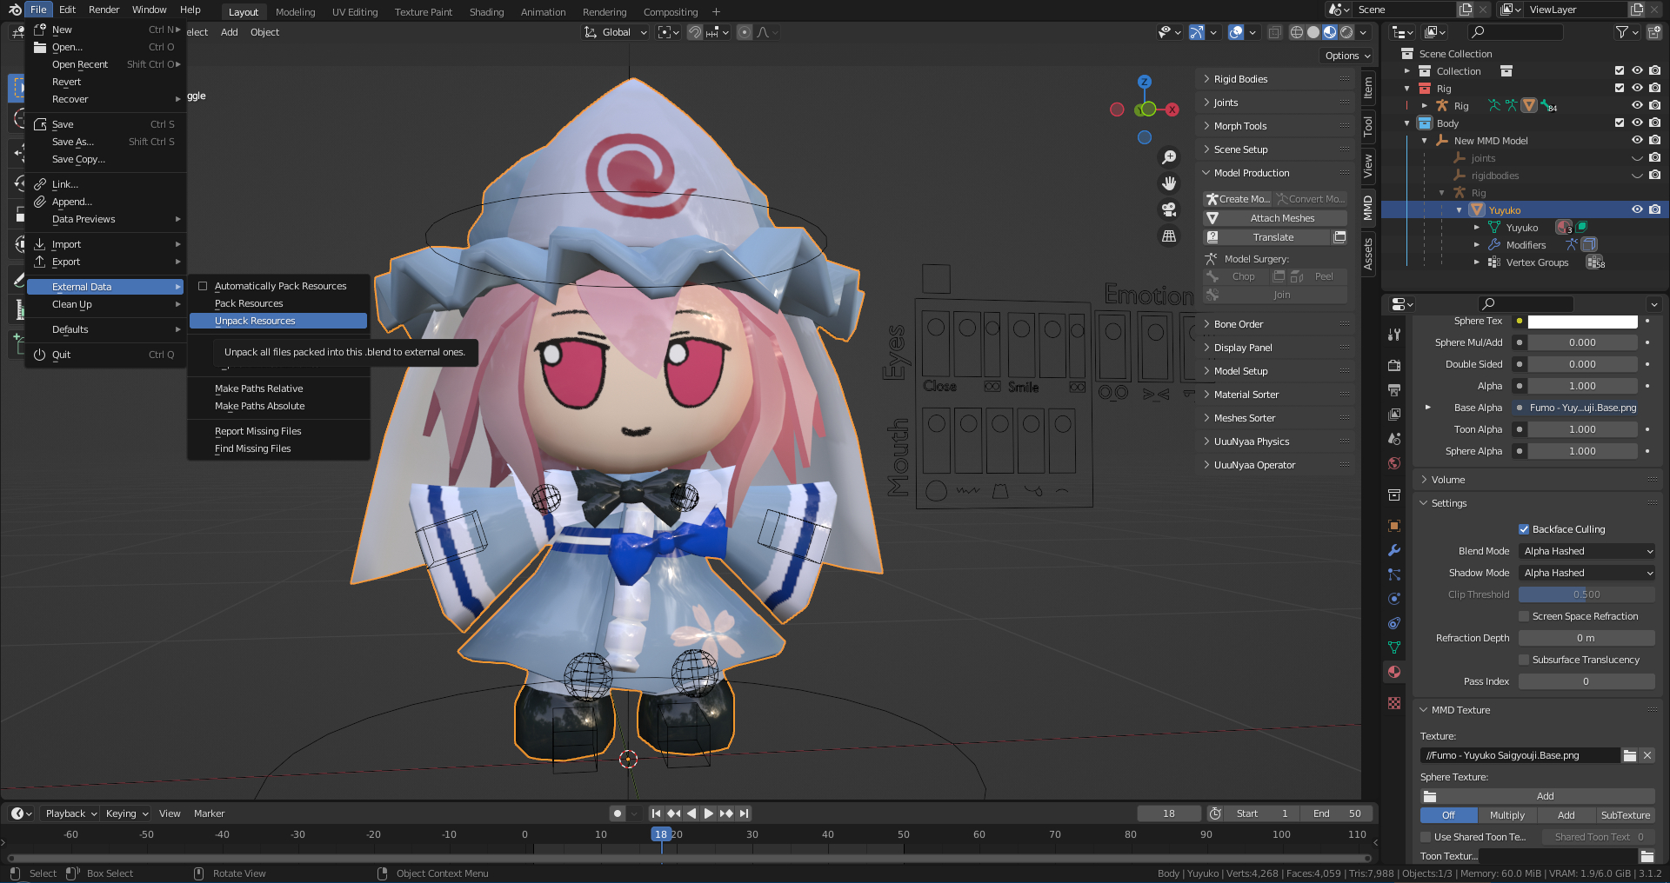Image resolution: width=1670 pixels, height=883 pixels.
Task: Open the Options dropdown in viewport
Action: [1346, 56]
